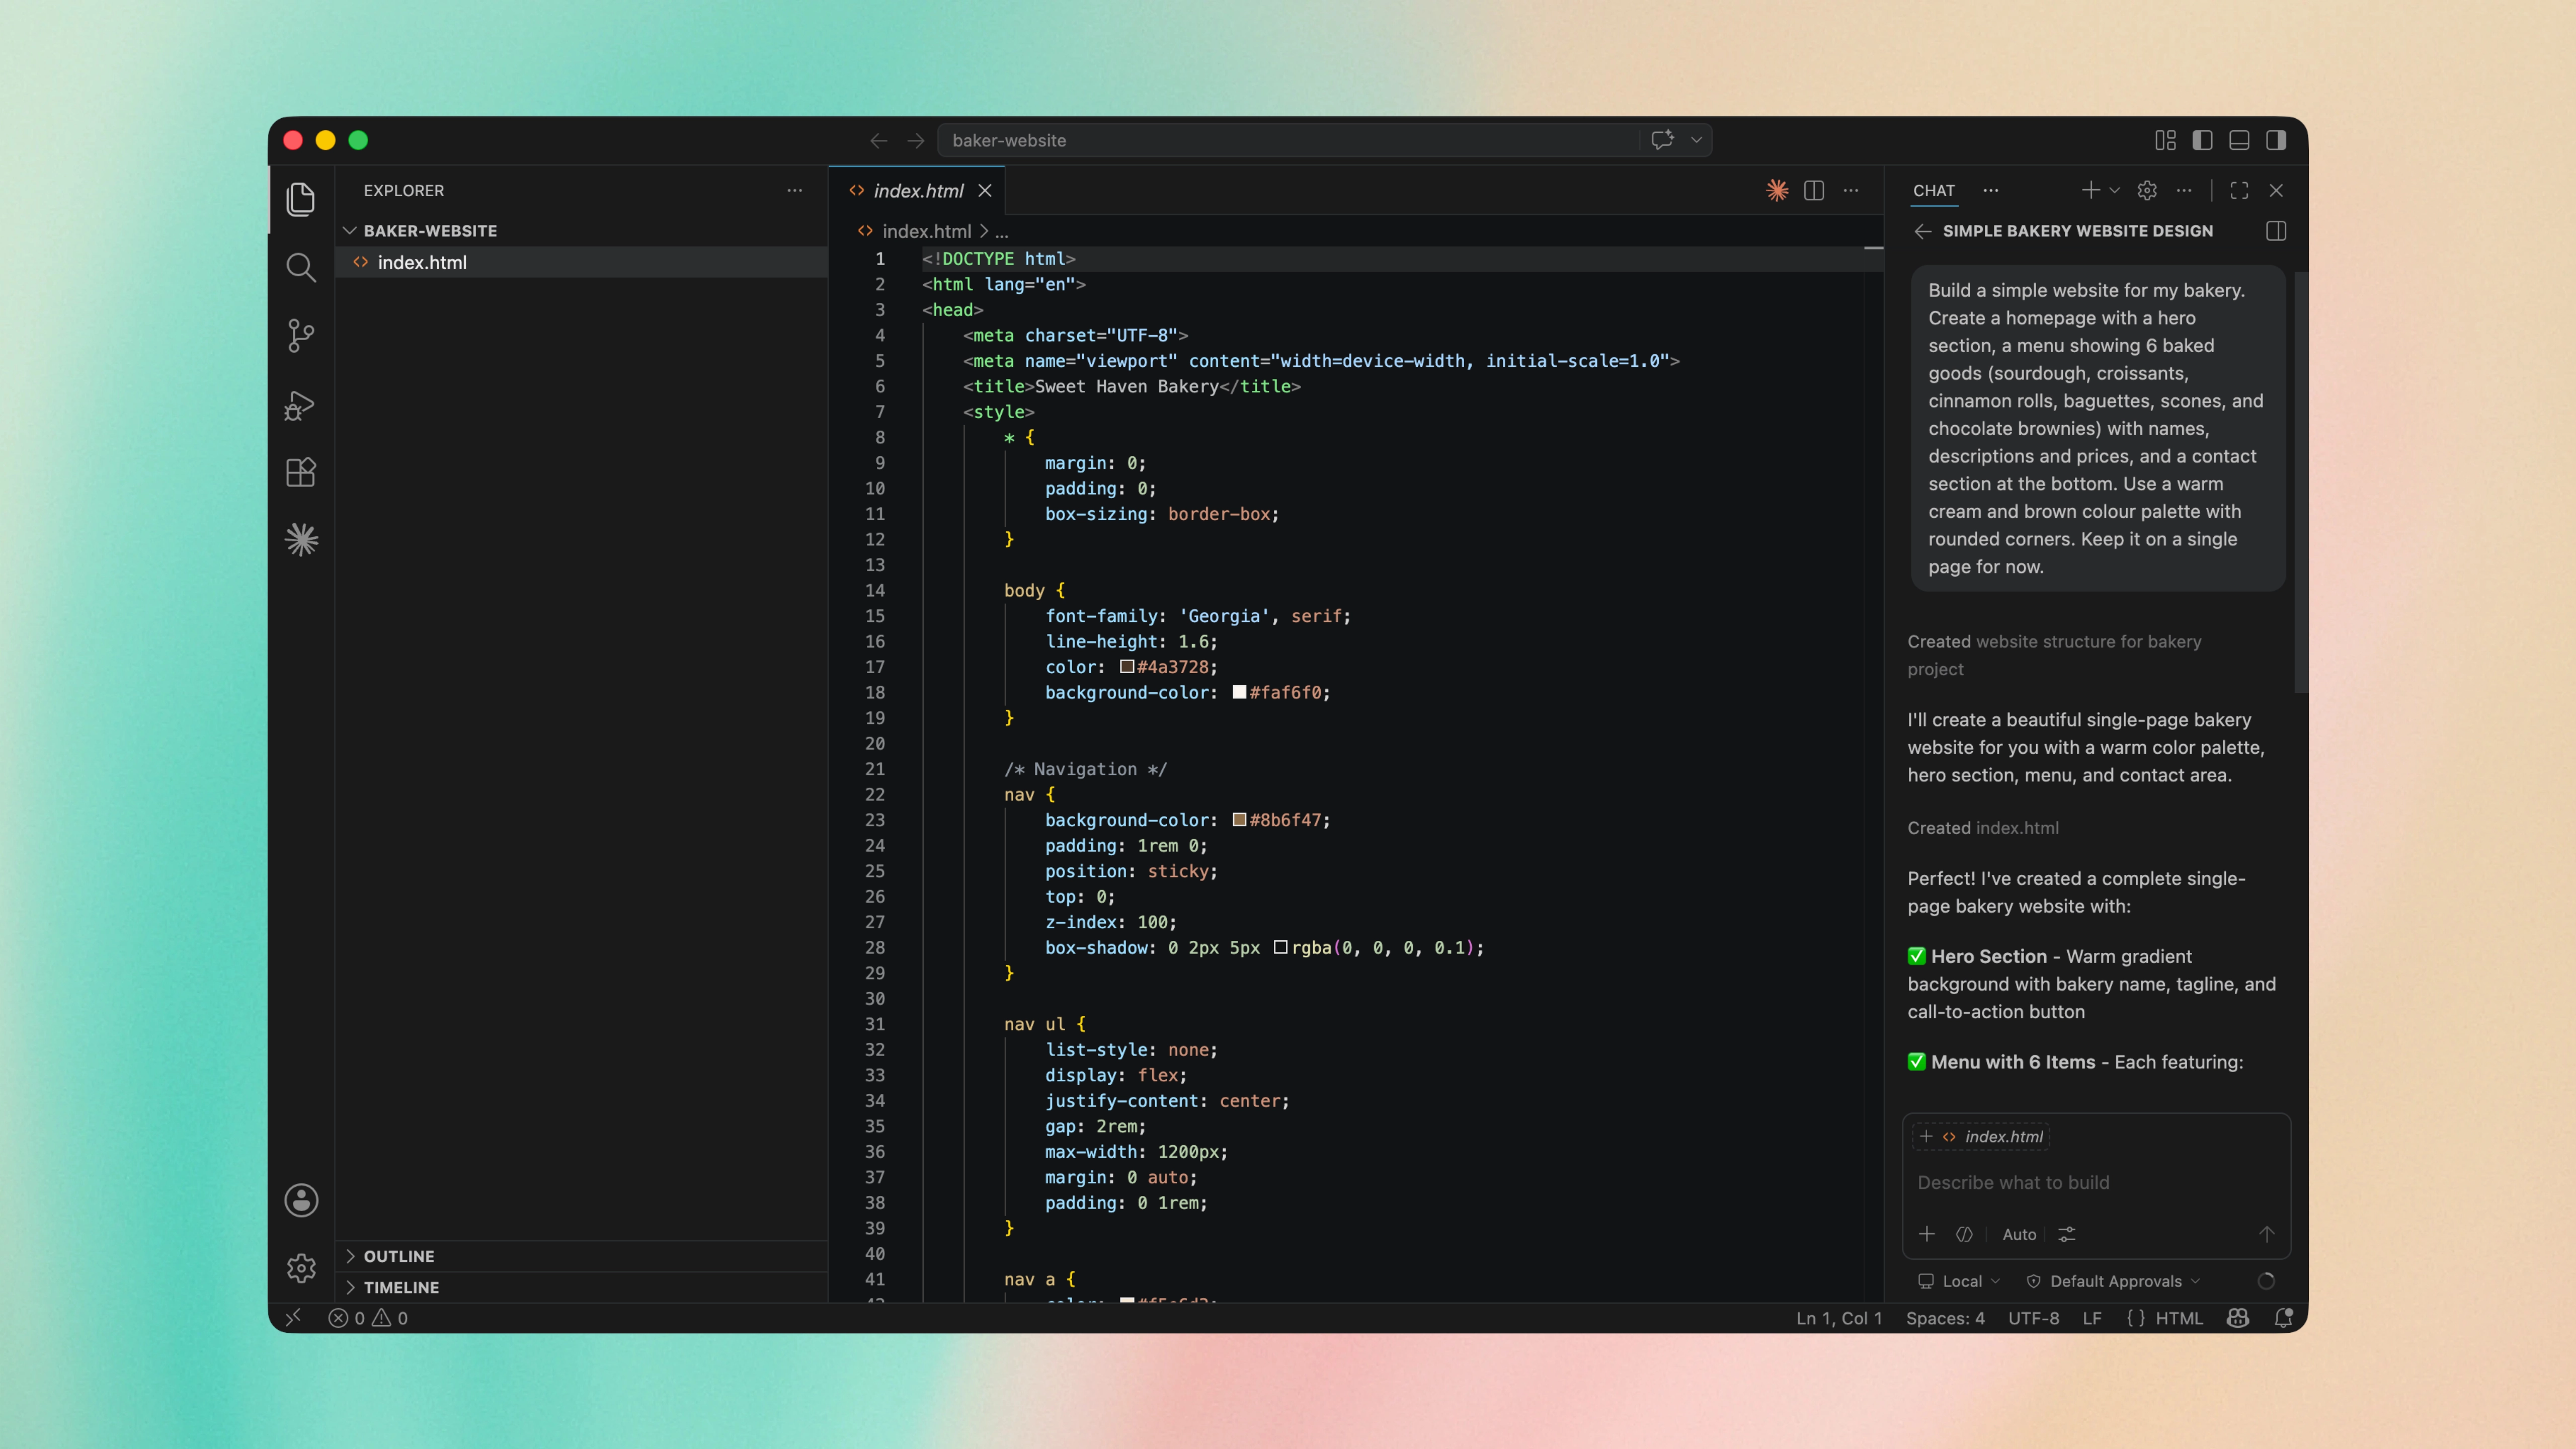Screen dimensions: 2576x1449
Task: Open Manage settings gear in activity bar
Action: coord(301,1268)
